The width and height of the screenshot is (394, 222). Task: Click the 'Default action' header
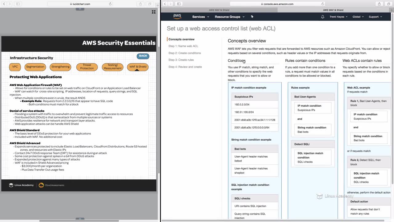click(369, 202)
